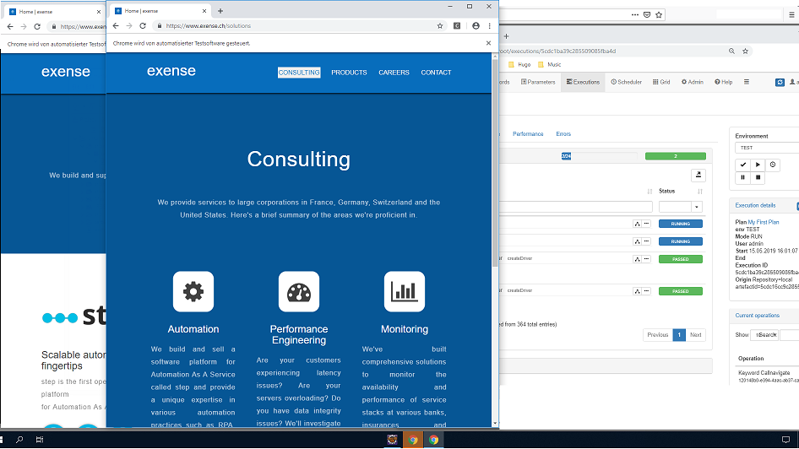
Task: Bookmark the exense.ch/solutions page with the star
Action: (440, 26)
